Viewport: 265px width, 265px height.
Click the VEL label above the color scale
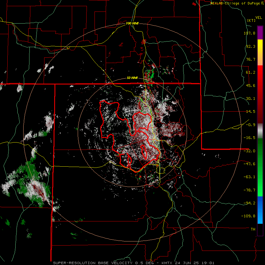pyautogui.click(x=259, y=18)
